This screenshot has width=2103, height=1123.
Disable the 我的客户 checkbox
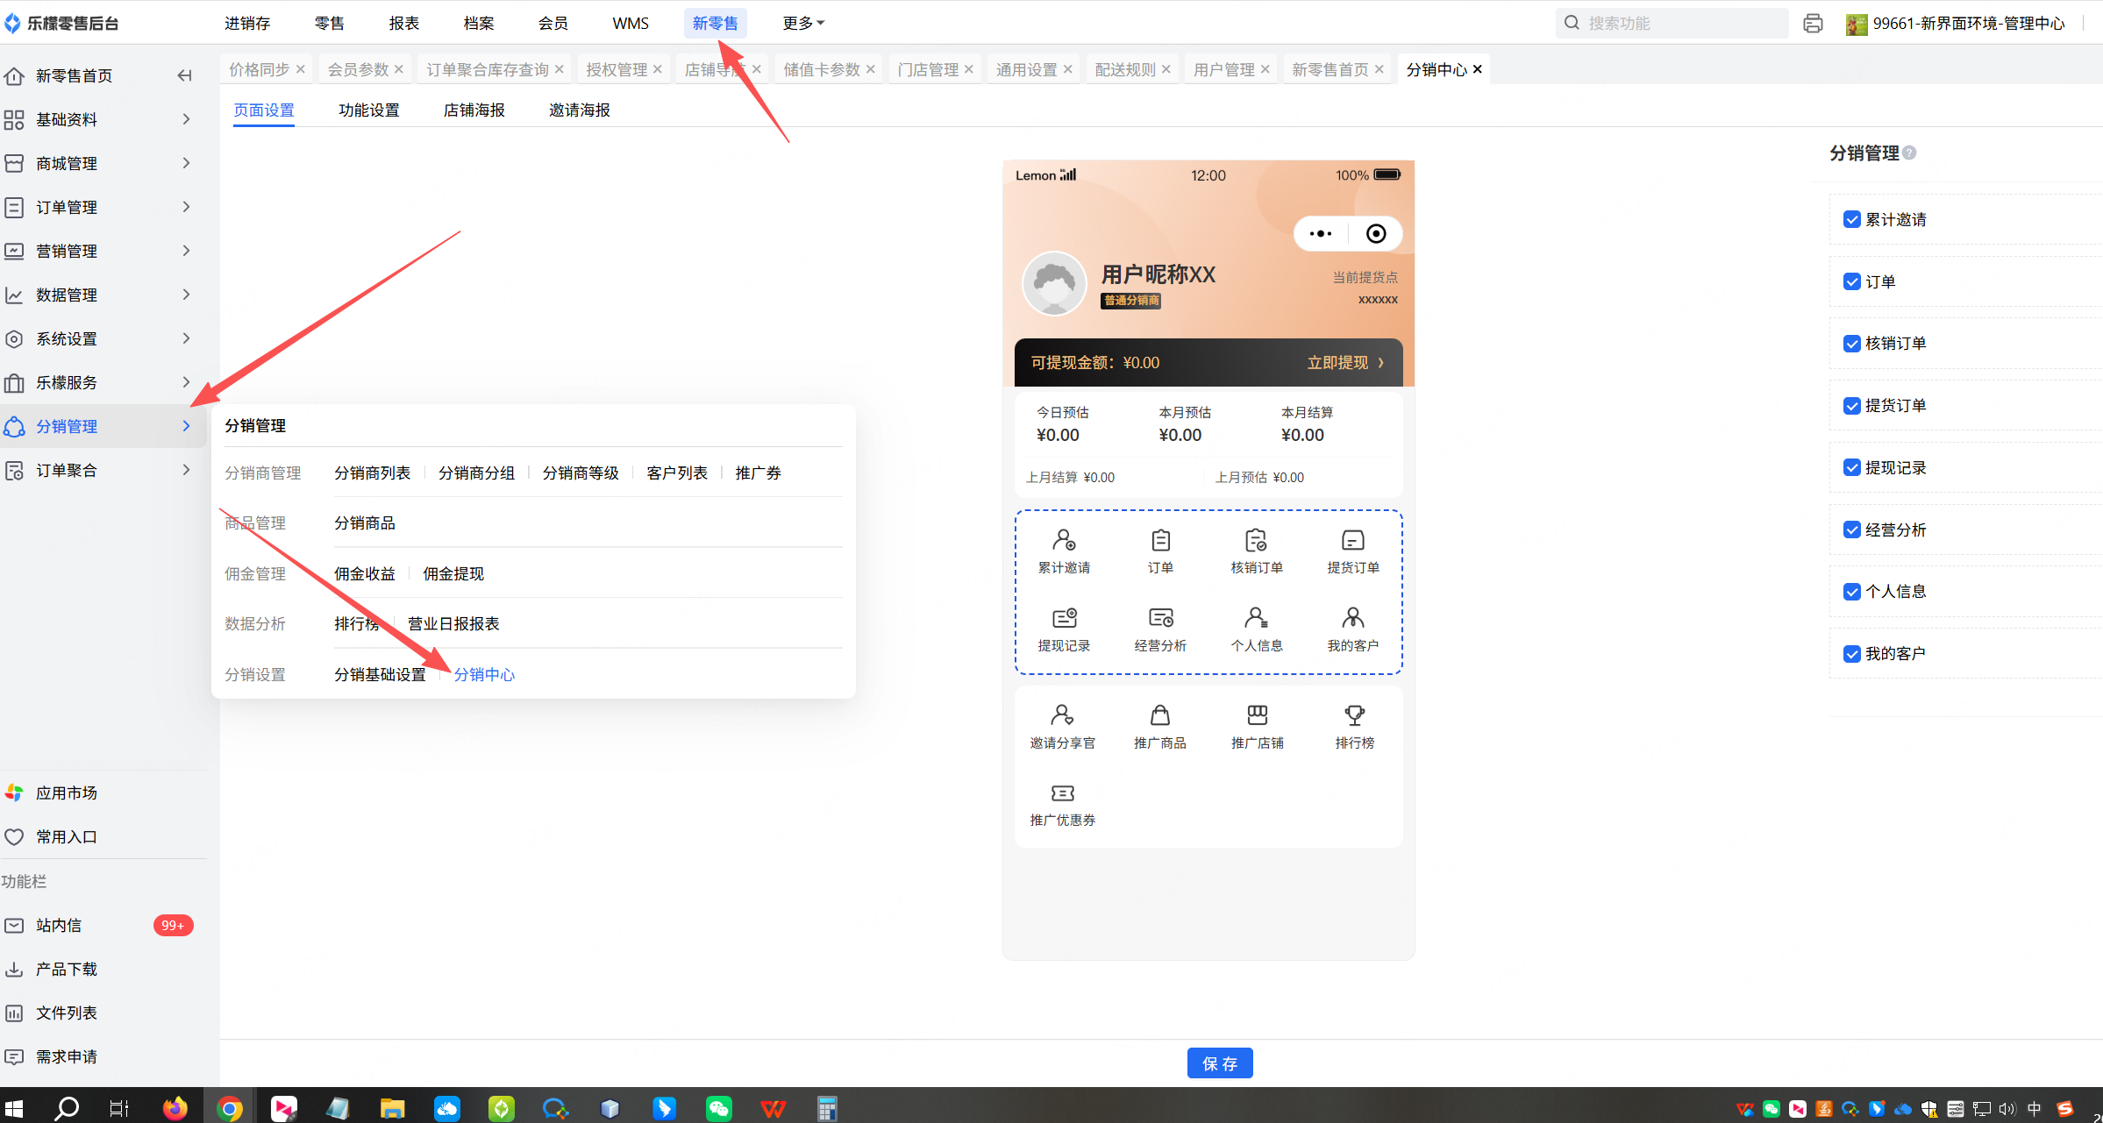tap(1852, 653)
